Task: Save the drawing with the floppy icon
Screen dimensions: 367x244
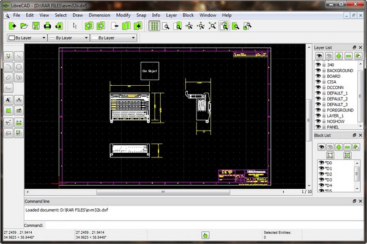Action: tap(36, 26)
